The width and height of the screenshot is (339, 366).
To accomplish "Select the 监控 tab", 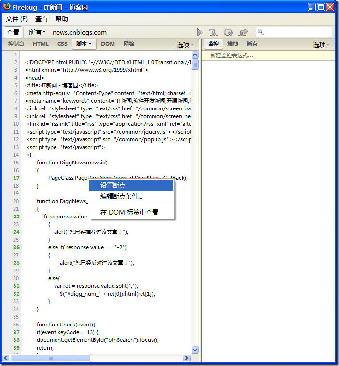I will tap(213, 44).
